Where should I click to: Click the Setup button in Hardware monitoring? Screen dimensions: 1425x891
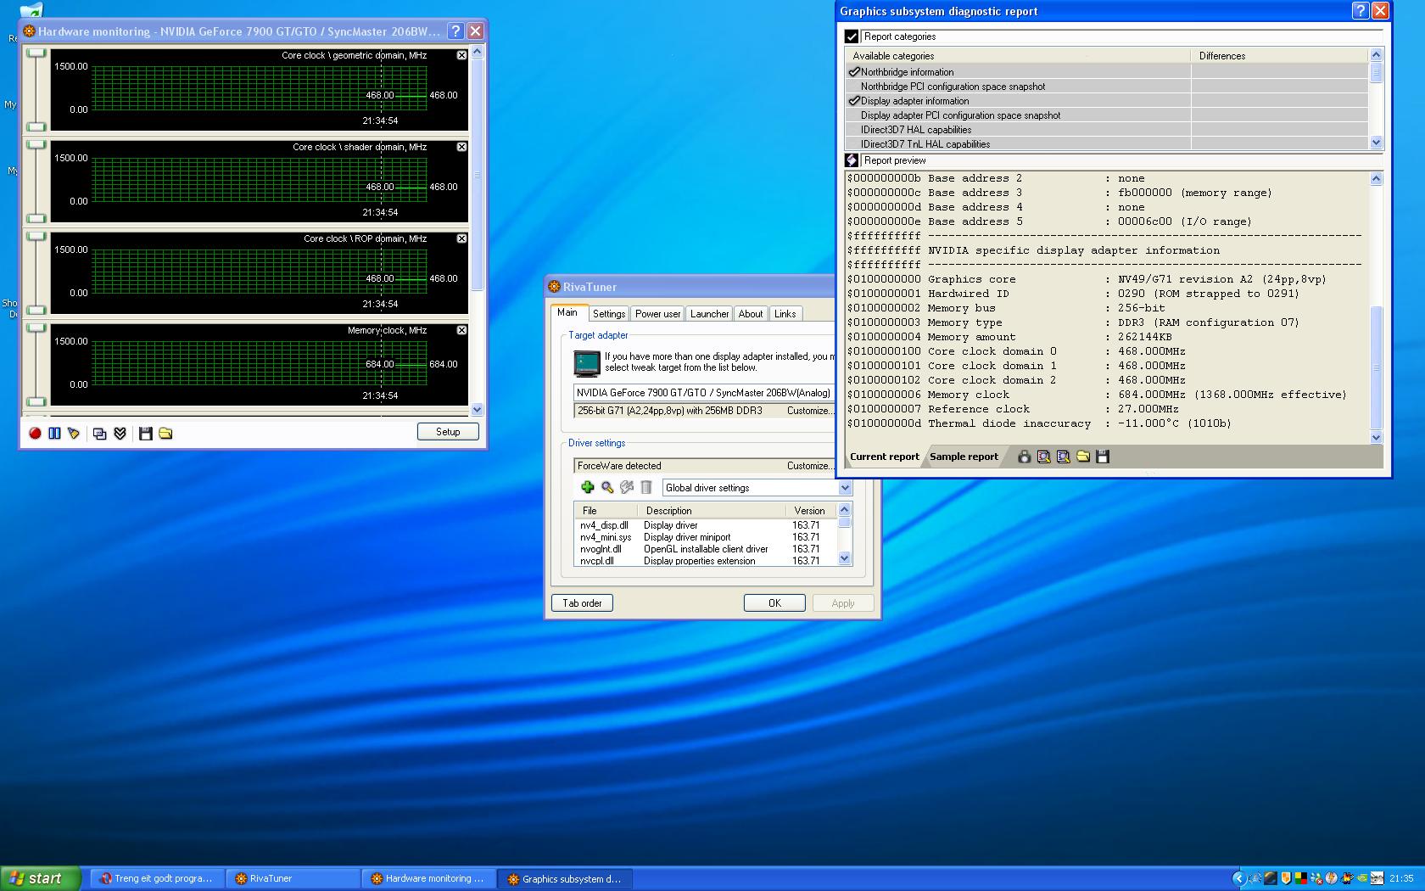(x=448, y=432)
